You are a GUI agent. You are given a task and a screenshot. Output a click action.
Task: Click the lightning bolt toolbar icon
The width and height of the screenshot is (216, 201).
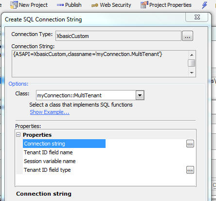point(205,5)
